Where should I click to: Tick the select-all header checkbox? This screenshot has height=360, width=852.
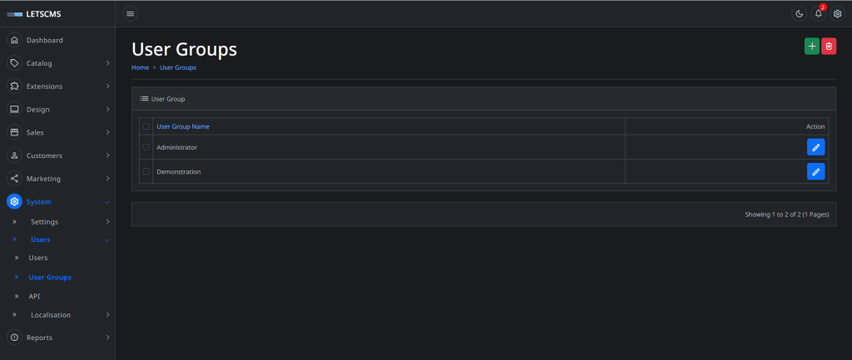pos(146,126)
